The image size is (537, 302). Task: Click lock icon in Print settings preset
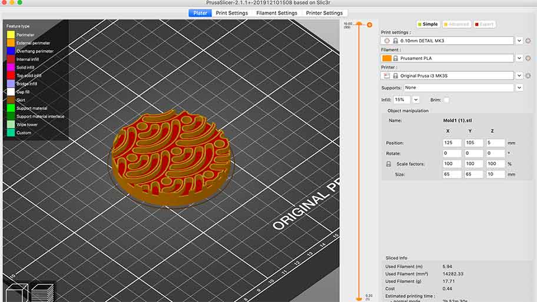395,41
